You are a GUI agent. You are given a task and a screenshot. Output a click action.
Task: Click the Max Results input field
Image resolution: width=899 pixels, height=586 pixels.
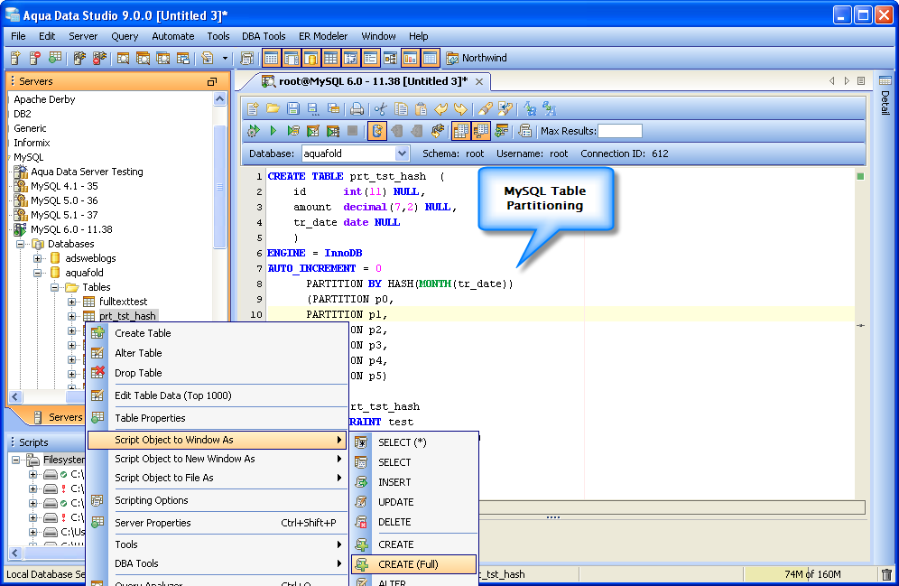pos(620,131)
